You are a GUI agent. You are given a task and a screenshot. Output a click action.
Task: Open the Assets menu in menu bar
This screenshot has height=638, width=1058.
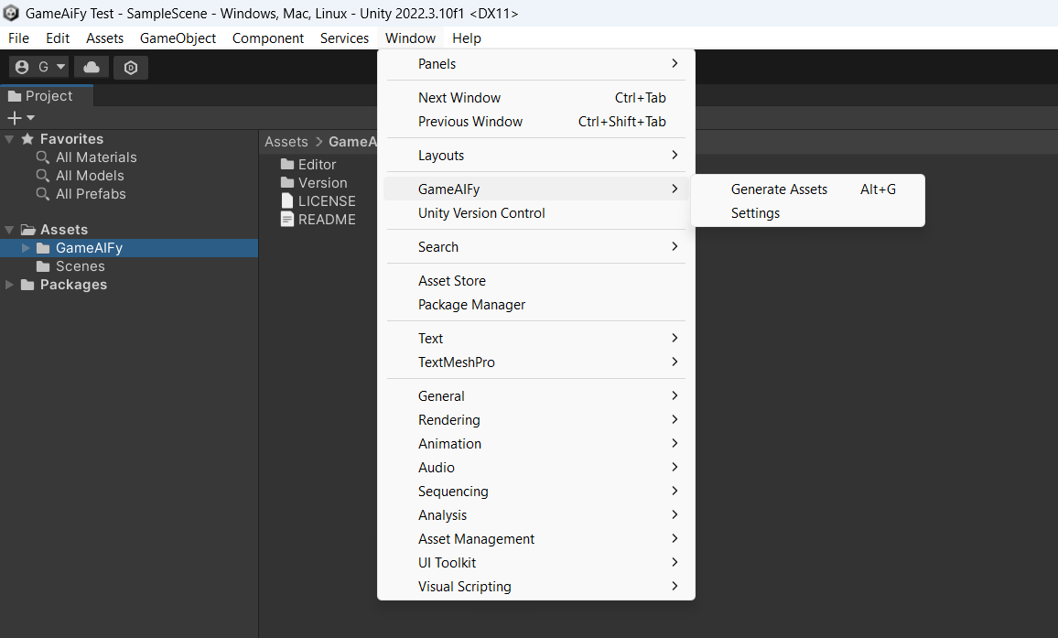point(104,38)
